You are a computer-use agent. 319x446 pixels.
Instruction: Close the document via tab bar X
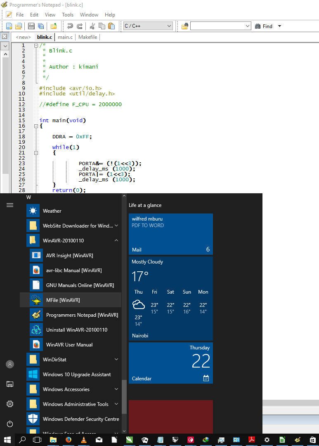tap(5, 36)
